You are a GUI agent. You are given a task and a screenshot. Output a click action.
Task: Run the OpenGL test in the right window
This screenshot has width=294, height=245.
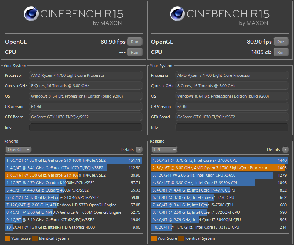[281, 42]
